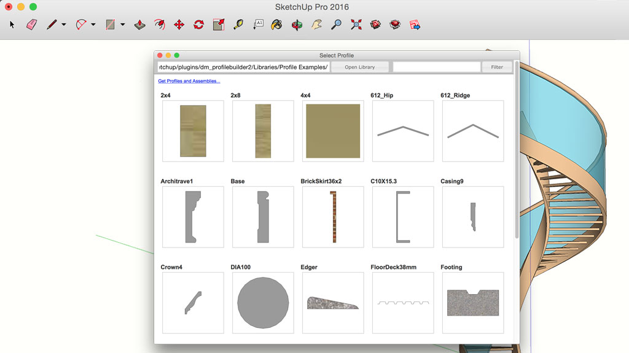Pick the pink Eraser tool
Image resolution: width=629 pixels, height=353 pixels.
[32, 25]
